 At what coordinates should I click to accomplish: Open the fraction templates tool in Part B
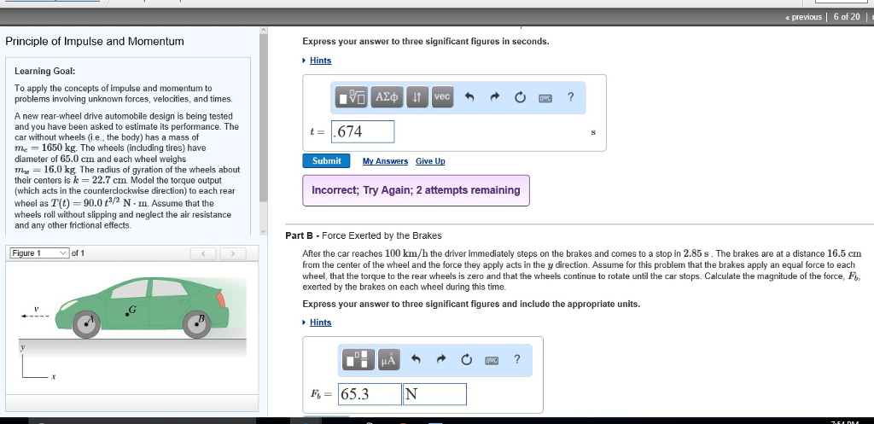(x=357, y=360)
